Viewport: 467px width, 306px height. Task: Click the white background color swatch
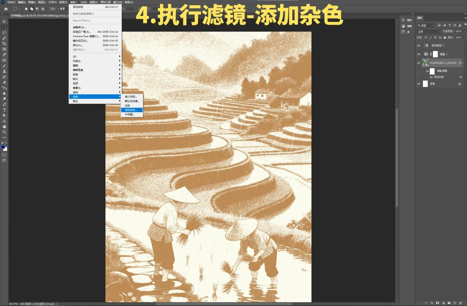6,149
